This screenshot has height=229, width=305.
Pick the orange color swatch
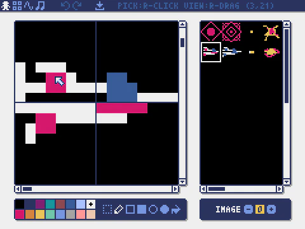(30, 214)
